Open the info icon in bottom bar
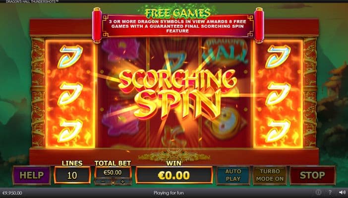This screenshot has height=198, width=348. (318, 193)
